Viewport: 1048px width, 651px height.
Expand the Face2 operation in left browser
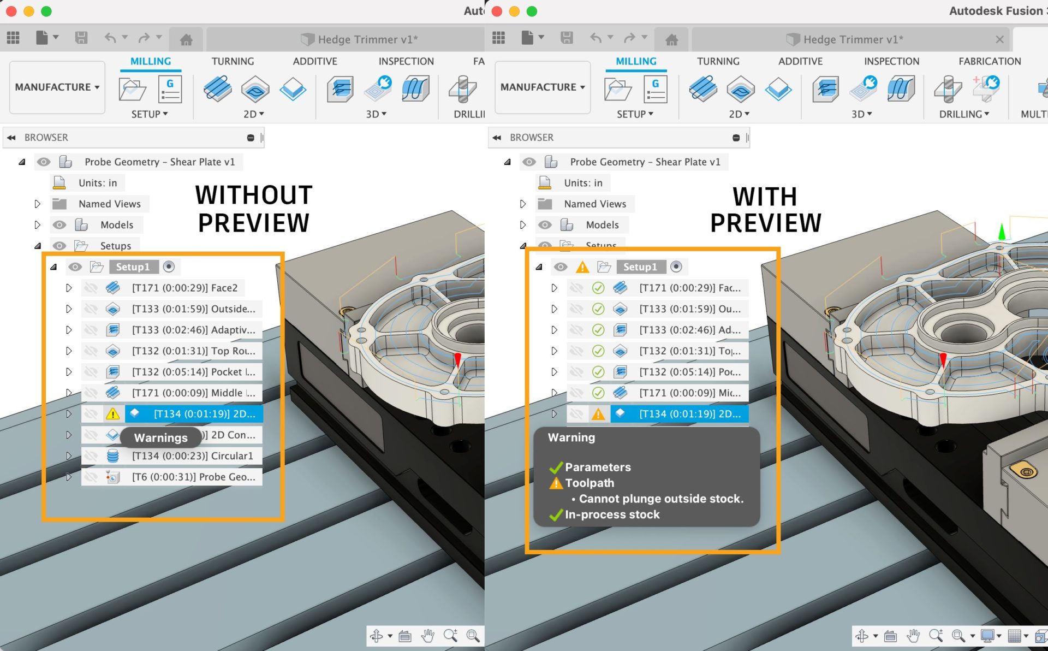tap(69, 288)
